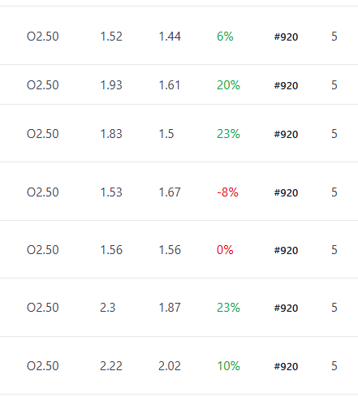Click the green 10% percentage
The image size is (358, 397).
[x=228, y=366]
